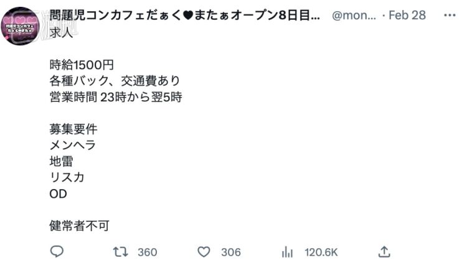
Task: Click the 営業時間 23時から翌5時 line
Action: coord(115,97)
